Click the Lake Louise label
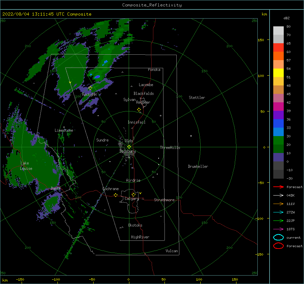This screenshot has height=284, width=304. click(x=26, y=166)
